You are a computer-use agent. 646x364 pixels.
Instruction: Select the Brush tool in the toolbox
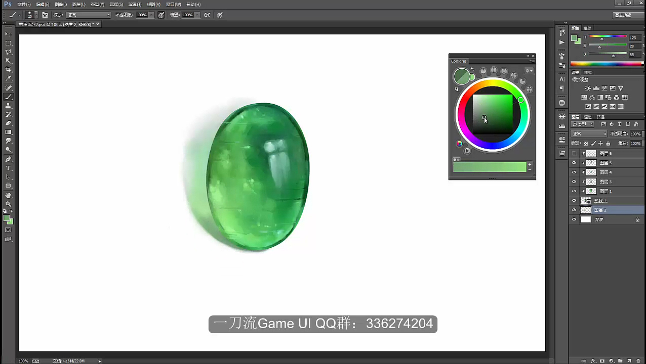pos(8,97)
